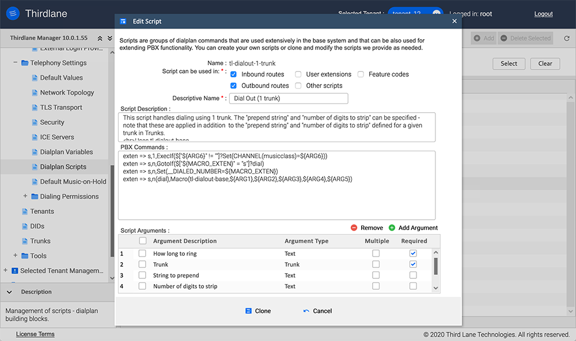Expand the Tools tree node
Screen dimensions: 576x341
(15, 255)
